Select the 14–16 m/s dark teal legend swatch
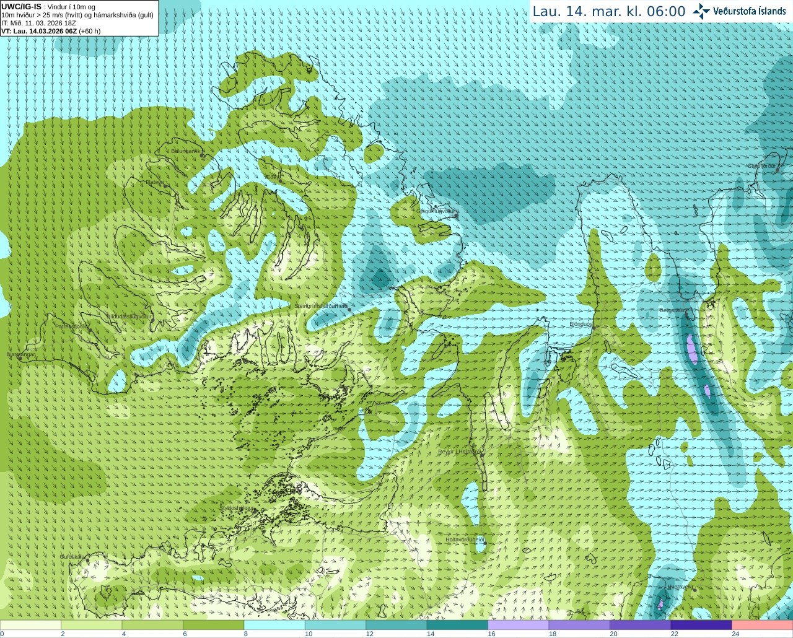 pos(457,625)
